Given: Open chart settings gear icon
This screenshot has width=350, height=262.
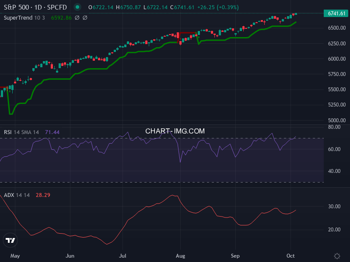Looking at the screenshot, I should coord(337,256).
